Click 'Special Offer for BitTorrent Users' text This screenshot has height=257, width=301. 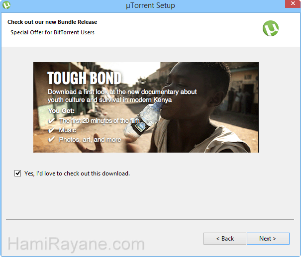pos(52,32)
